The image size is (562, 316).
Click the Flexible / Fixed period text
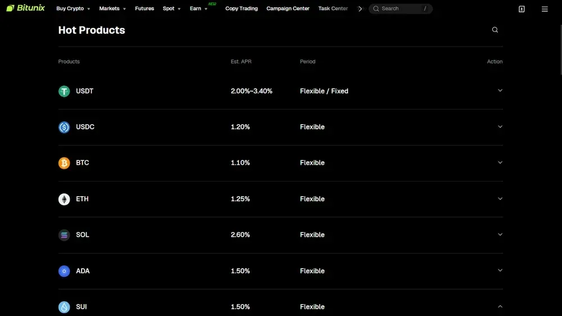coord(324,91)
